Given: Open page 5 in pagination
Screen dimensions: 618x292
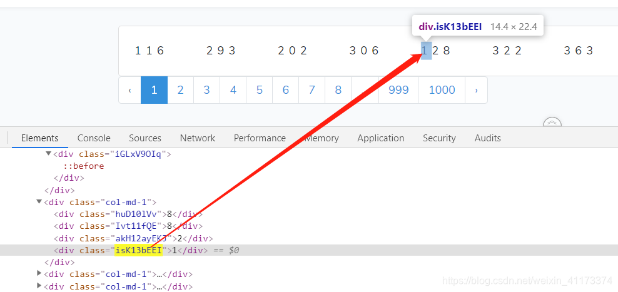Looking at the screenshot, I should tap(260, 90).
